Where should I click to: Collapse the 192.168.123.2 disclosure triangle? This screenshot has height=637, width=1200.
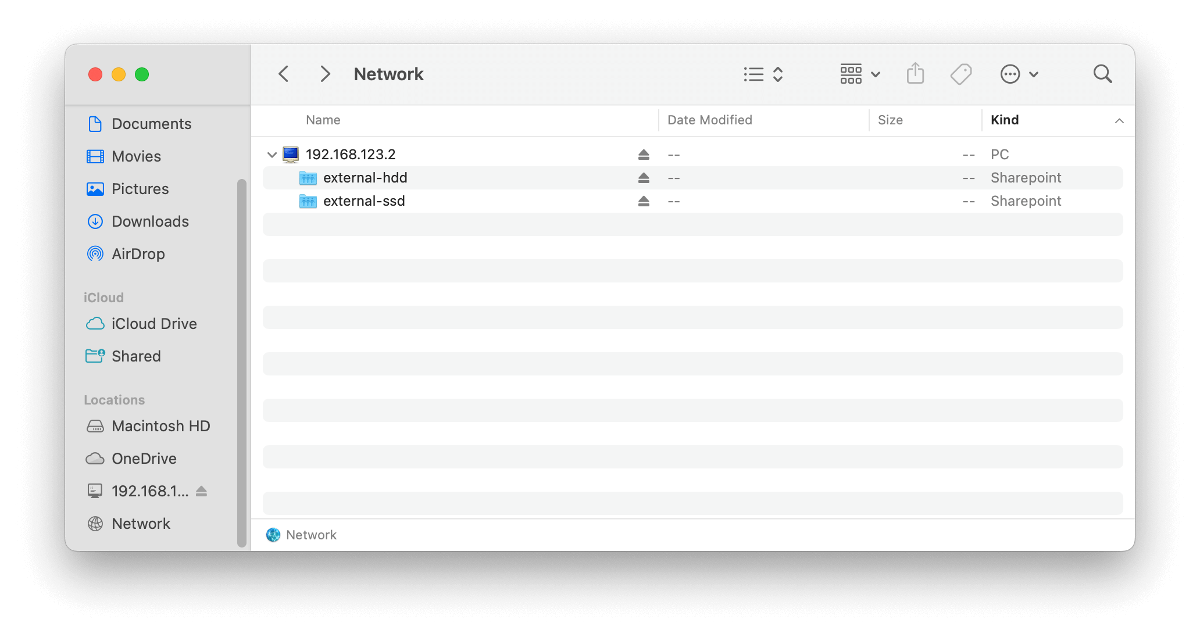tap(272, 155)
